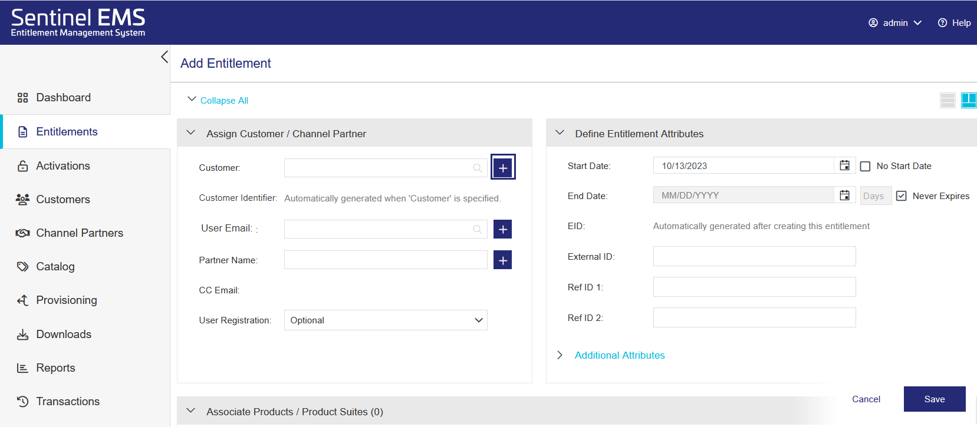The height and width of the screenshot is (427, 977).
Task: Open the Start Date calendar picker
Action: click(844, 165)
